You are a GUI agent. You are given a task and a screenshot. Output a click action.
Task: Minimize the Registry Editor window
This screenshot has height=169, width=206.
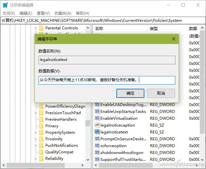click(169, 5)
